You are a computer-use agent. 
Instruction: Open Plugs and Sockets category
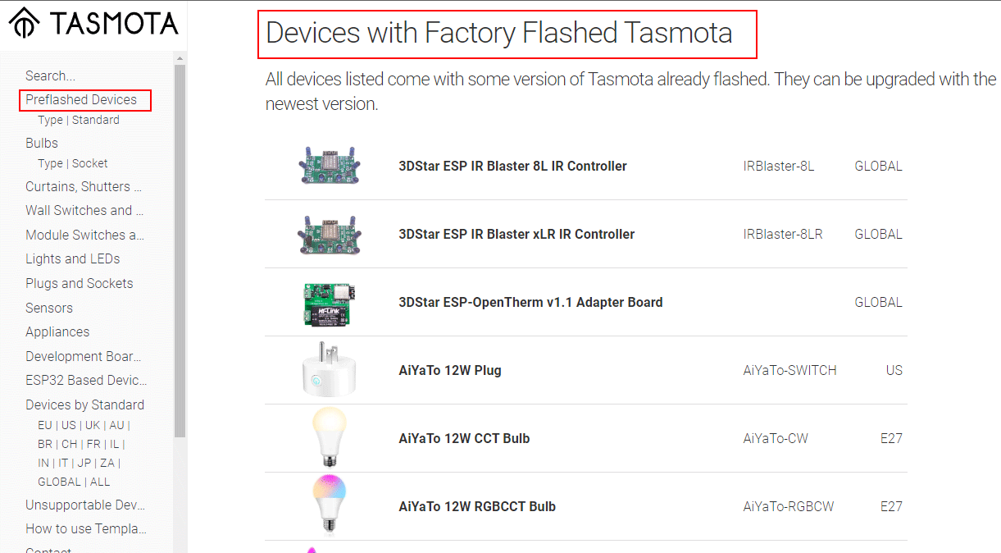tap(79, 283)
